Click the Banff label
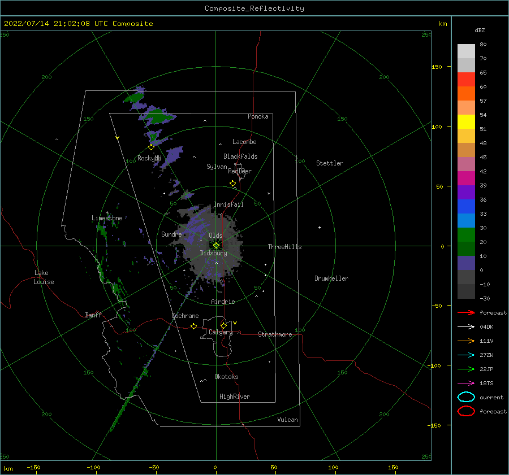Viewport: 509px width, 475px height. pyautogui.click(x=93, y=315)
